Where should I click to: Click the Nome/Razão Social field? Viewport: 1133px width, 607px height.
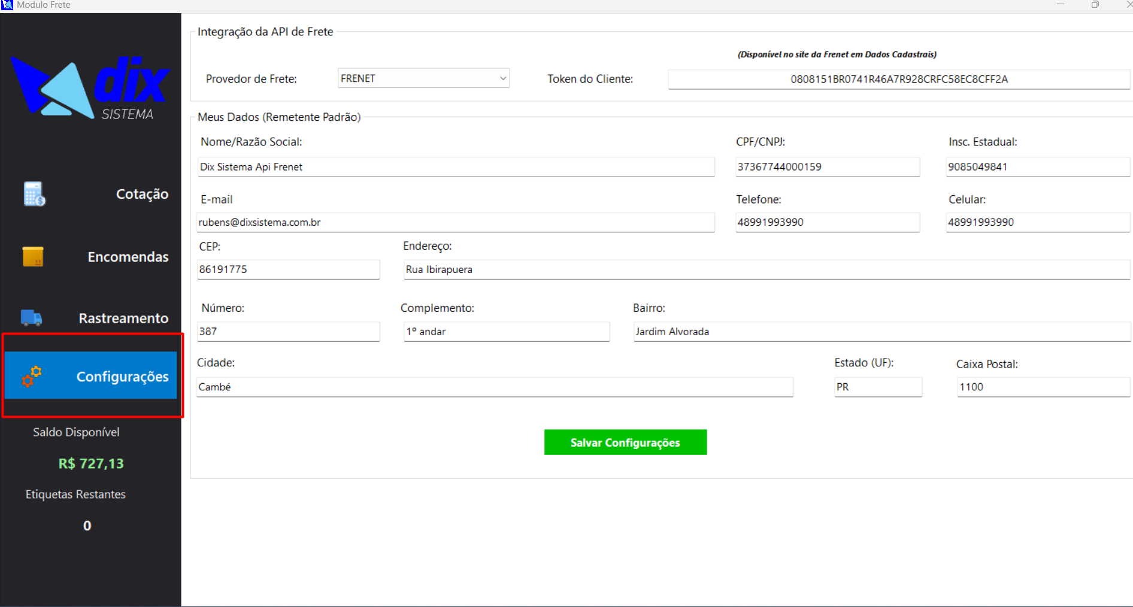coord(456,166)
